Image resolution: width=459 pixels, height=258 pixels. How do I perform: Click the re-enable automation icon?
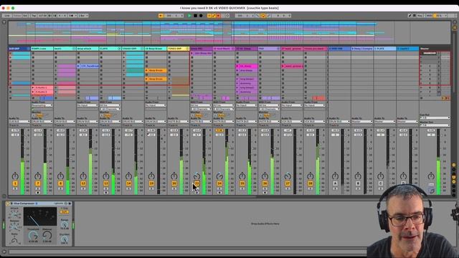(x=218, y=16)
